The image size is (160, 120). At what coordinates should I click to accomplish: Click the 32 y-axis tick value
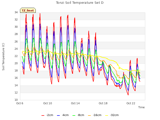point(16,20)
